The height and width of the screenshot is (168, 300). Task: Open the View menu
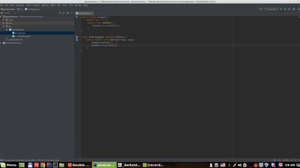[12, 5]
